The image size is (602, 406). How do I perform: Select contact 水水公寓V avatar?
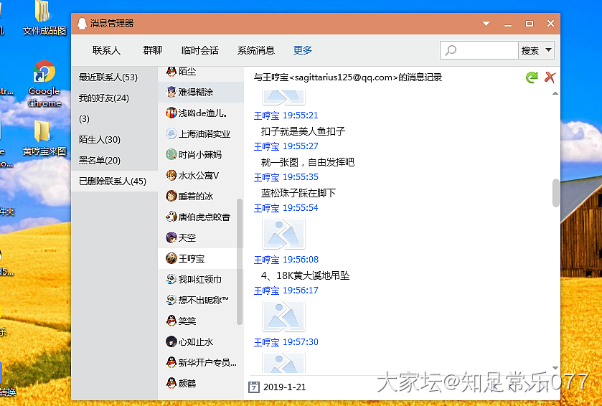click(x=171, y=176)
